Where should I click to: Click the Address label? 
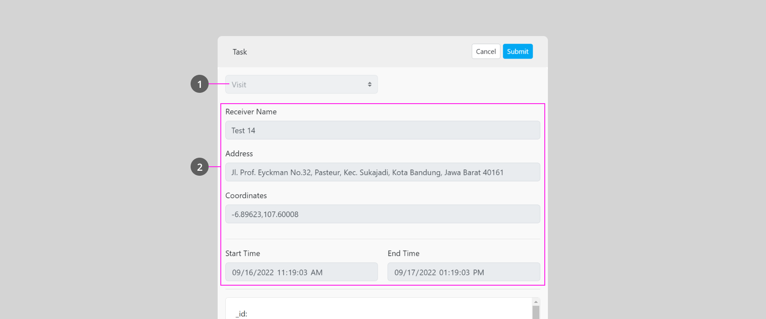click(239, 154)
